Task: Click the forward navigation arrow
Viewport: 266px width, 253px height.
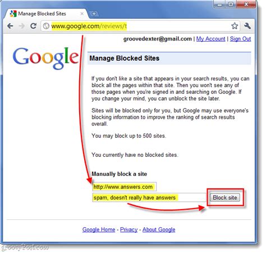Action: pos(22,26)
